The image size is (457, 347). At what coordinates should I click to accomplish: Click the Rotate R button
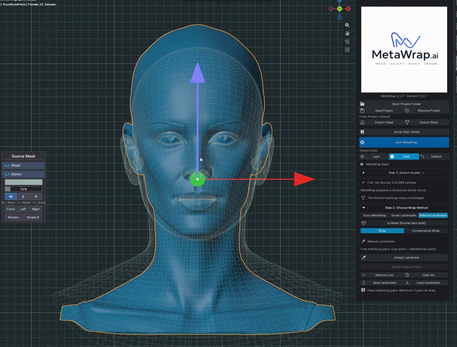(x=33, y=217)
